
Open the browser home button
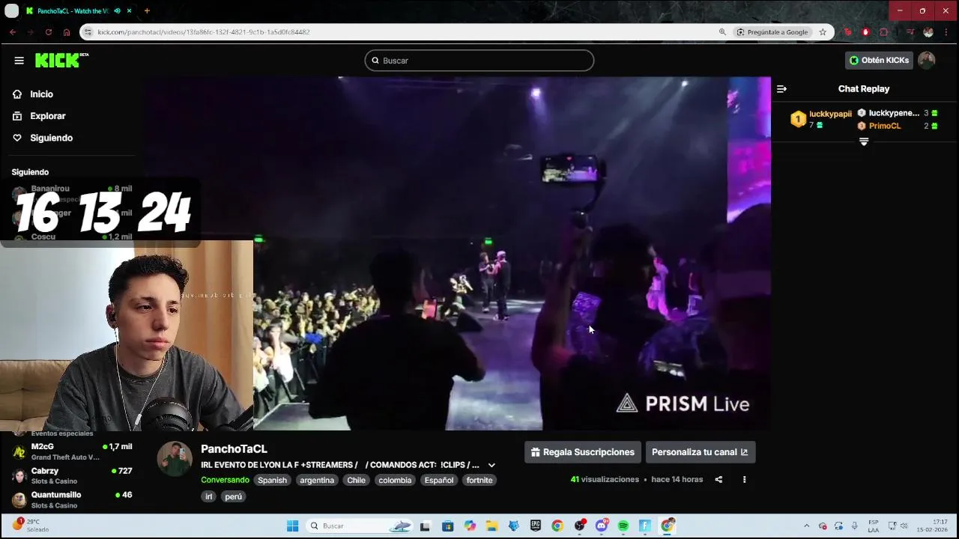coord(67,32)
